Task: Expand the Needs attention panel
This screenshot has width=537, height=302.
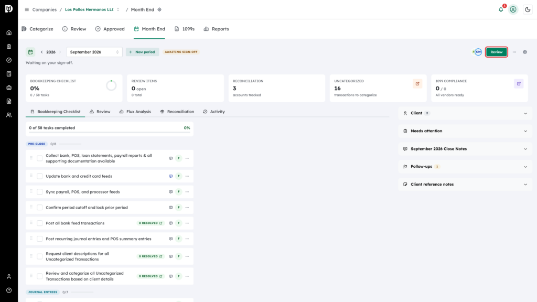Action: coord(465,131)
